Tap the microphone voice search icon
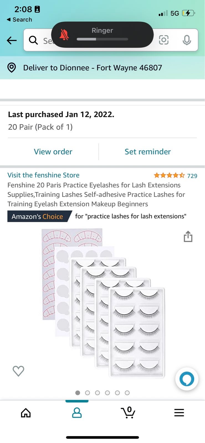The image size is (205, 443). click(x=187, y=40)
